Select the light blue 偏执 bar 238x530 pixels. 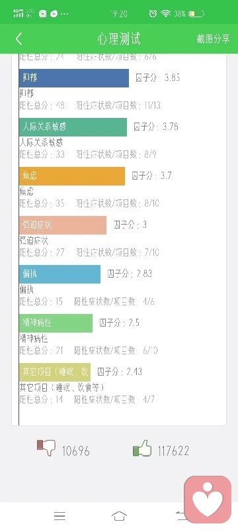point(59,274)
